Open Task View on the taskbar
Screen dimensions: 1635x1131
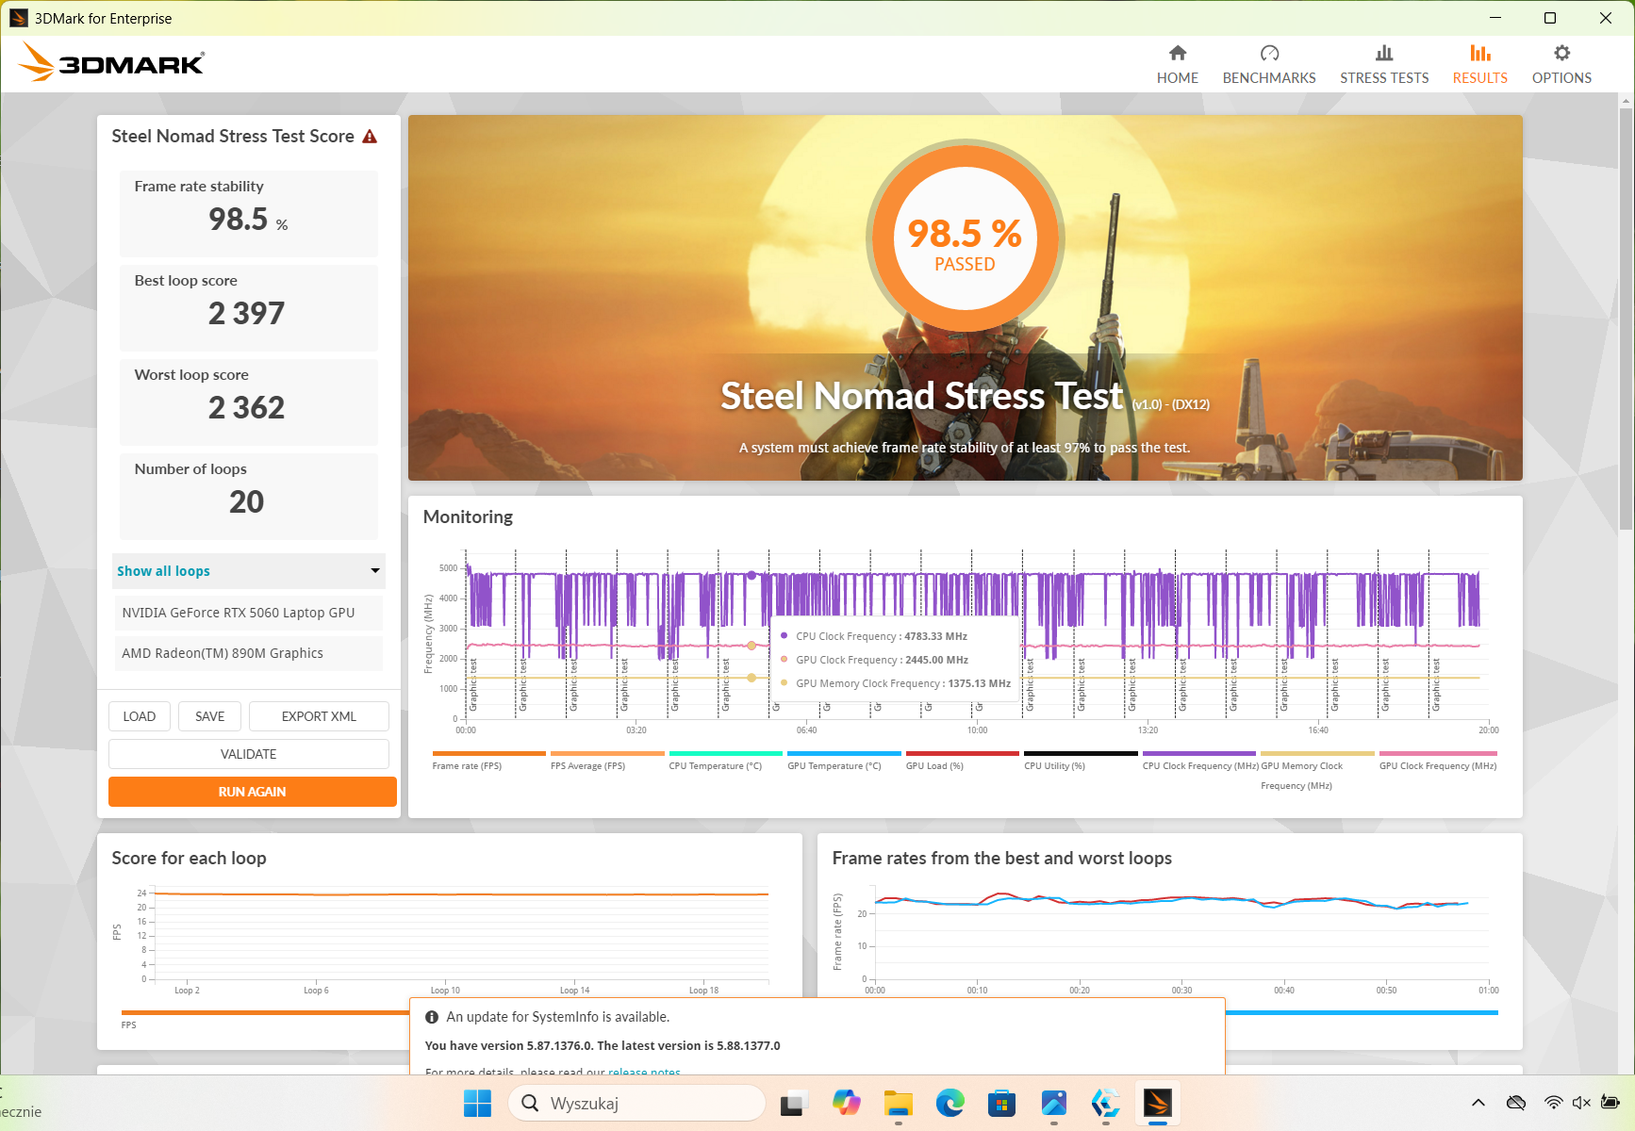pyautogui.click(x=794, y=1103)
